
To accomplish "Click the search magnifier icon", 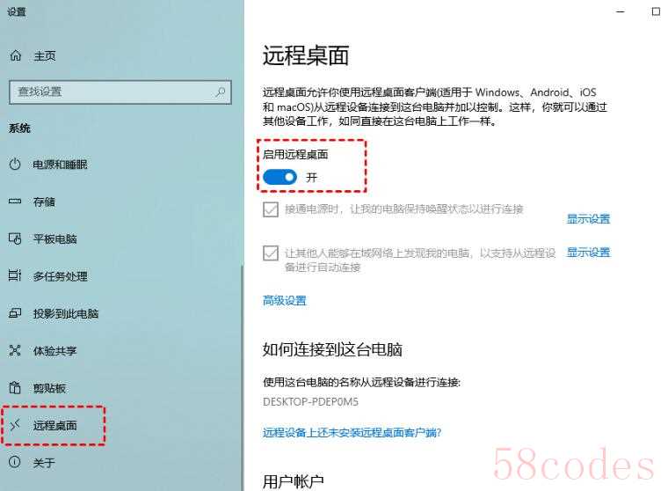I will (x=221, y=92).
